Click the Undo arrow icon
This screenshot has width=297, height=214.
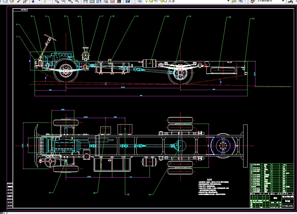tap(33, 1)
